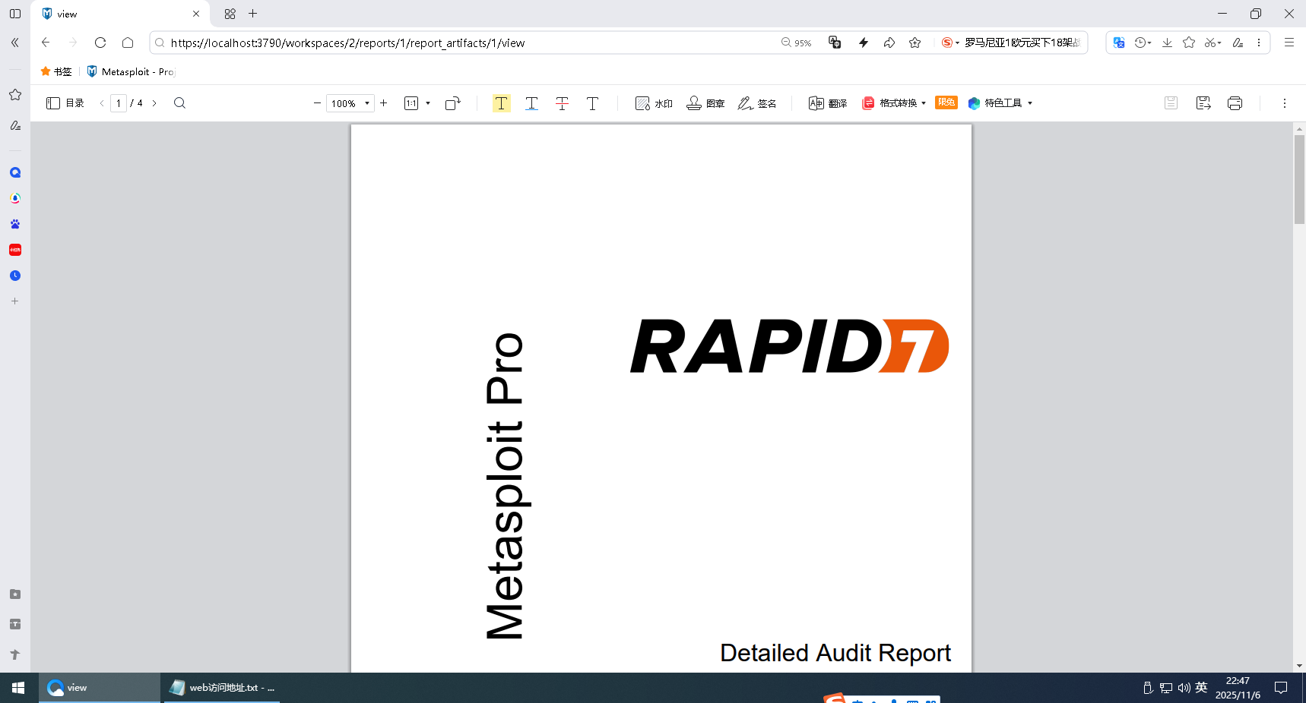Click the 水印 watermark tool

click(654, 103)
